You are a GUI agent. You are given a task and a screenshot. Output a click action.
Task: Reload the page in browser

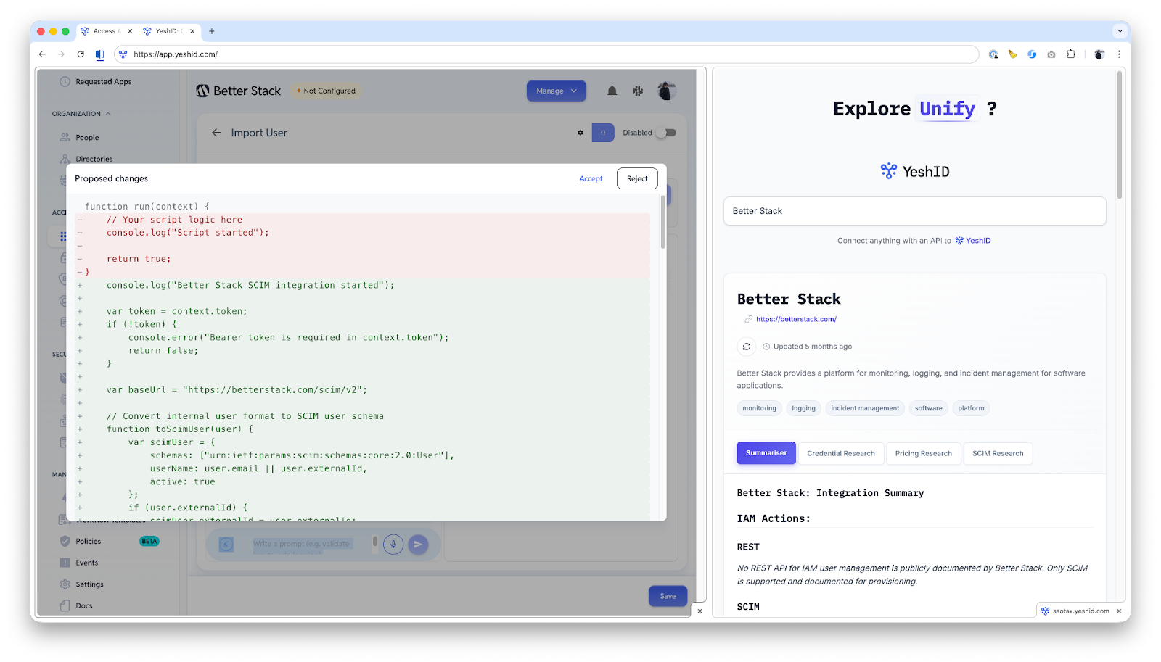click(81, 54)
